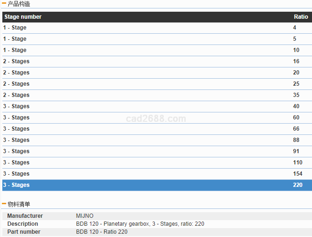Select the 3 - Stages row with ratio 91

pyautogui.click(x=16, y=151)
